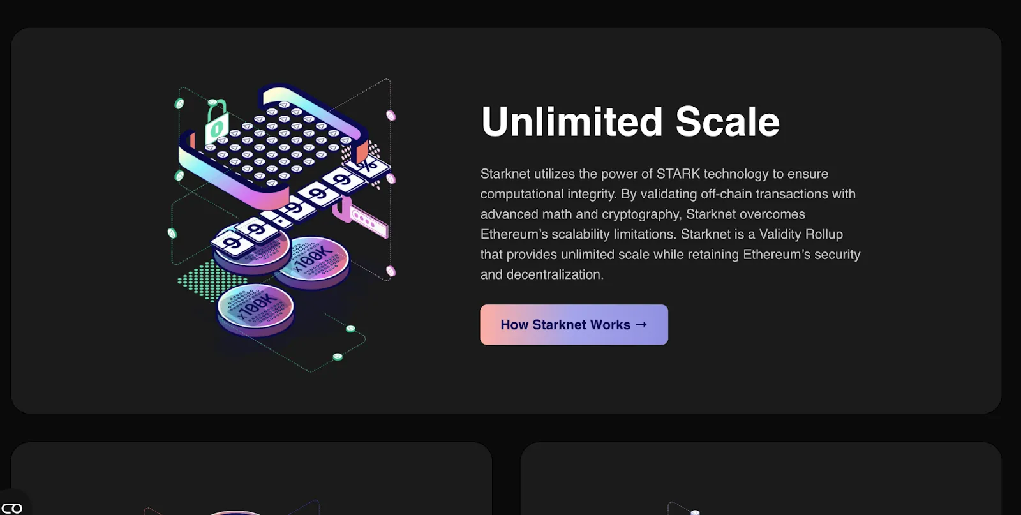This screenshot has height=515, width=1021.
Task: Click the arrow inside How Starknet Works
Action: [x=641, y=324]
